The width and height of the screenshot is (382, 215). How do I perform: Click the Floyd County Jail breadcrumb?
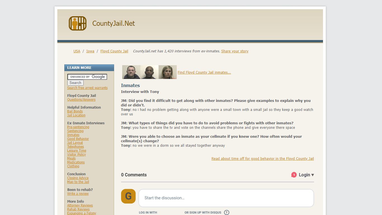[114, 51]
